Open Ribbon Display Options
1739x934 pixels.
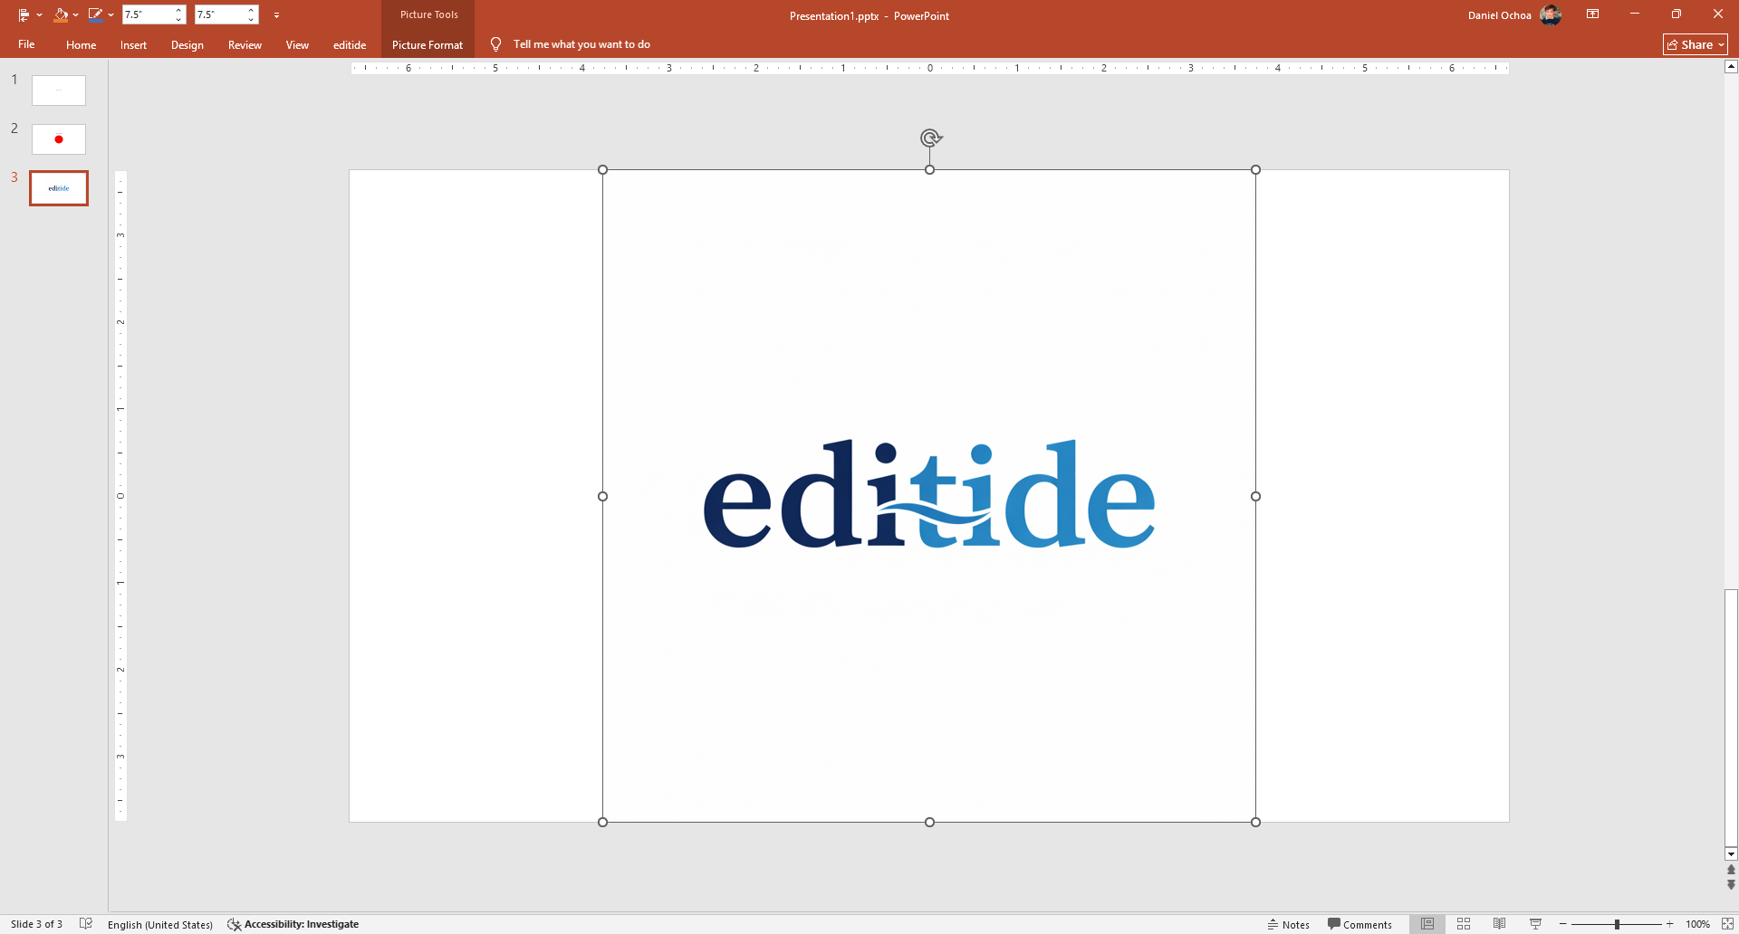(x=1592, y=14)
